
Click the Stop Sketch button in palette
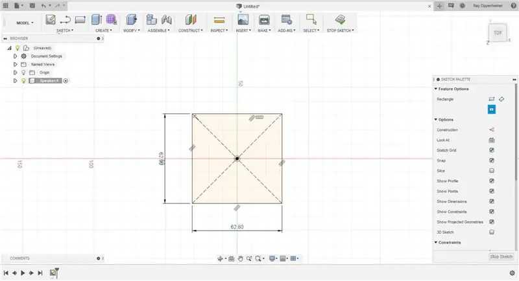coord(501,256)
